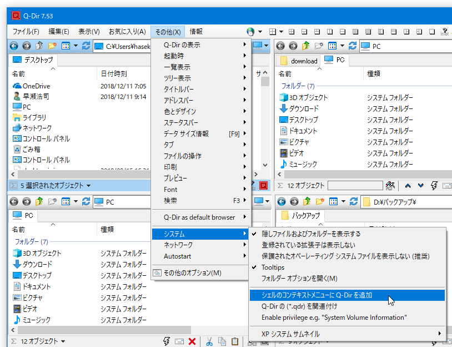This screenshot has height=347, width=452.
Task: Click filter input field in top-right status bar
Action: tap(355, 185)
